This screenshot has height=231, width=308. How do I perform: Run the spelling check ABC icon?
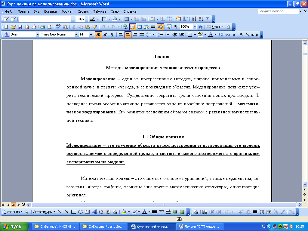click(58, 27)
